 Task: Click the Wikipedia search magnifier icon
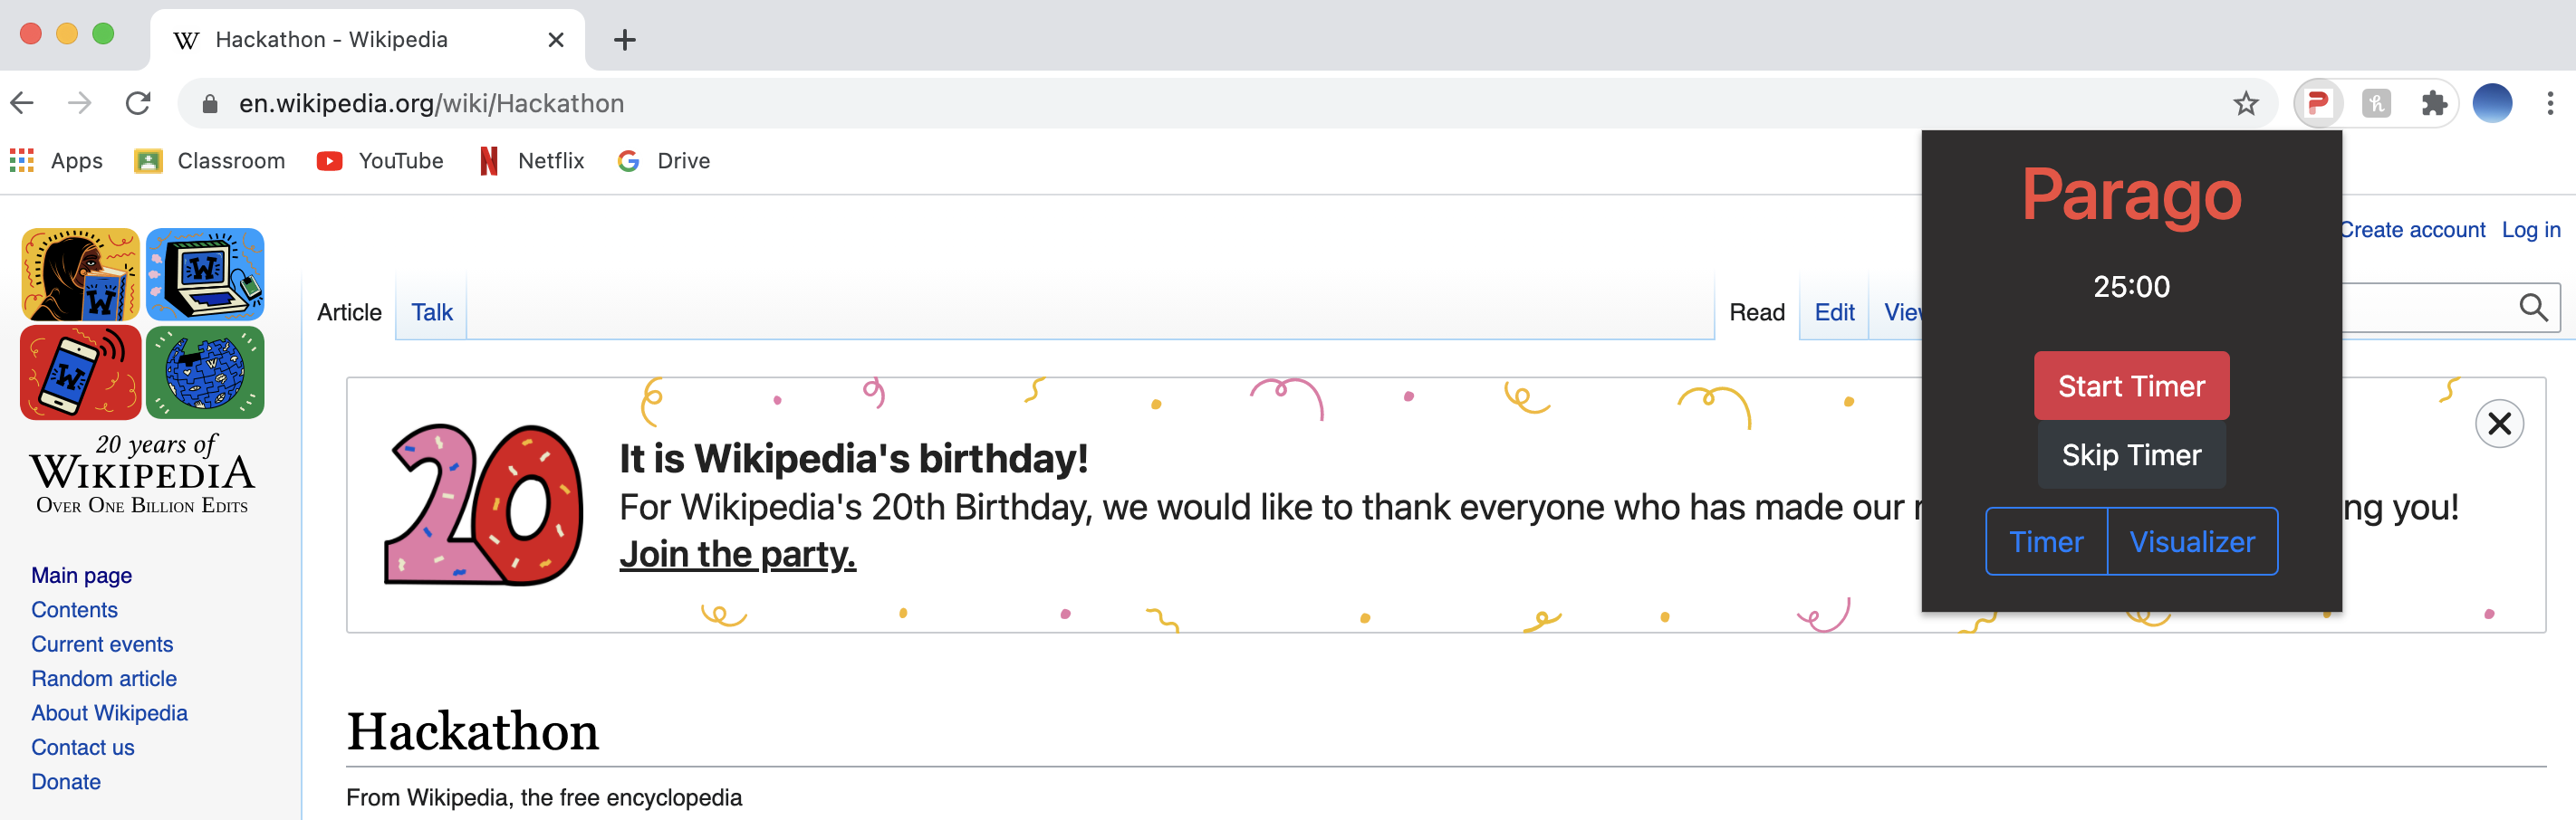[2532, 308]
